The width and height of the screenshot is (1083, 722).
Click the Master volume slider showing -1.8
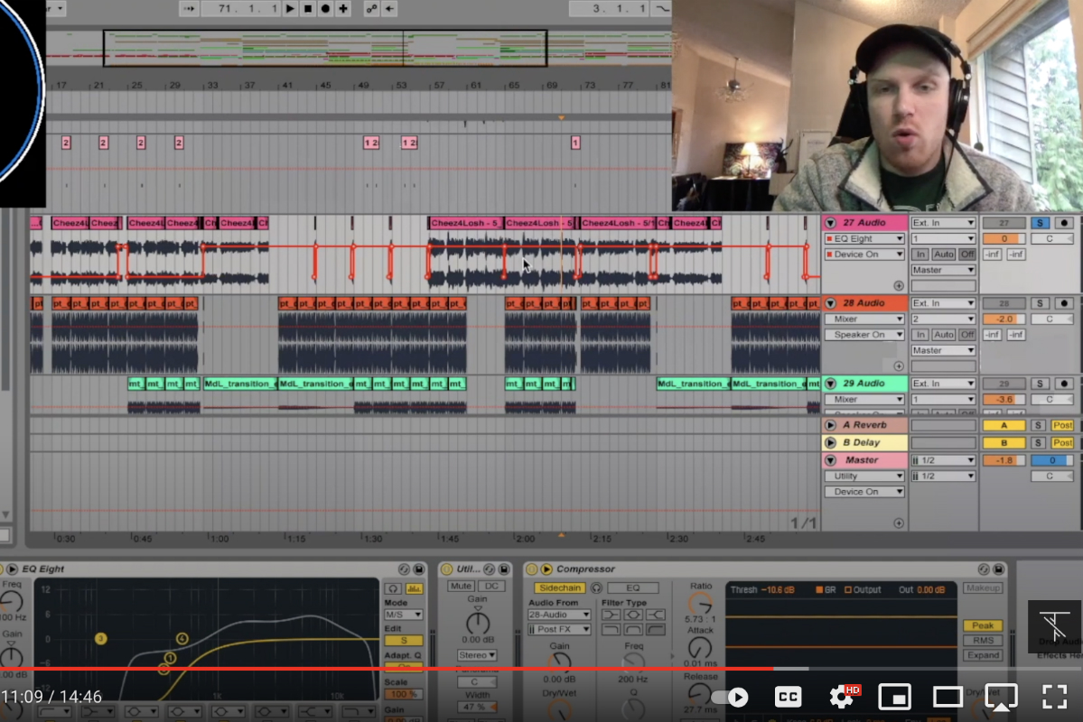pos(1004,460)
